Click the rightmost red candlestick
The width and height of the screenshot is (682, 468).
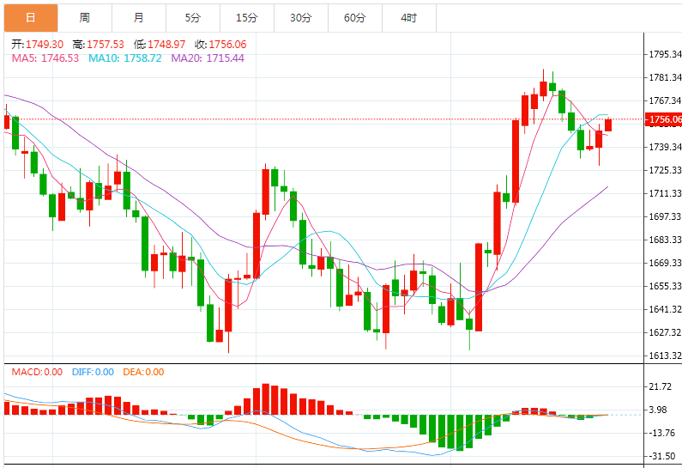click(x=608, y=125)
